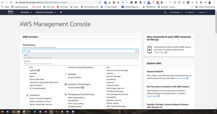Open AWS Auto Scaling
Screen dimensions: 217x114
[76, 103]
